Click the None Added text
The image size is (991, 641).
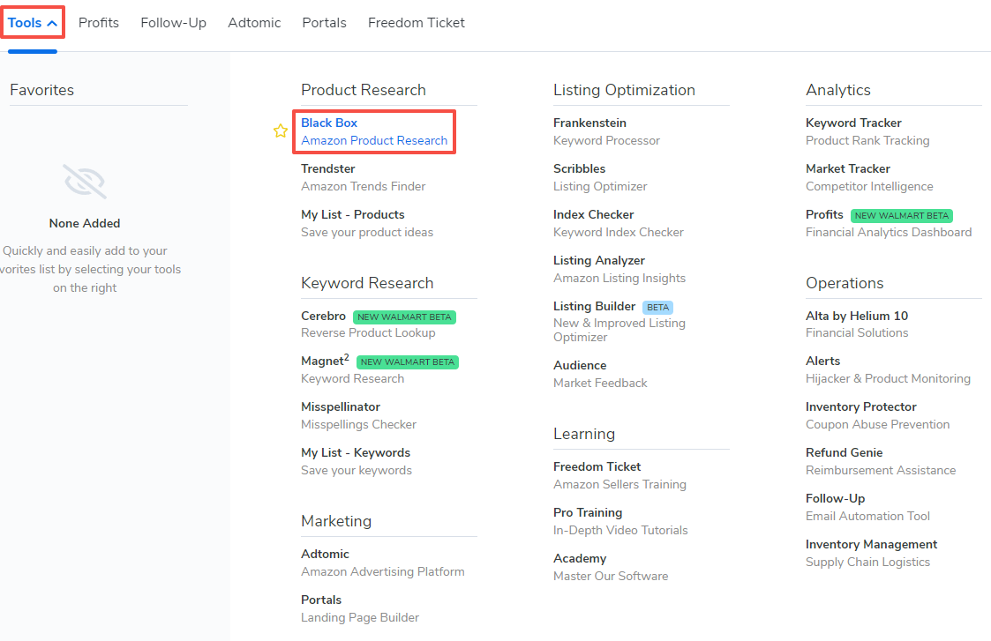point(85,224)
